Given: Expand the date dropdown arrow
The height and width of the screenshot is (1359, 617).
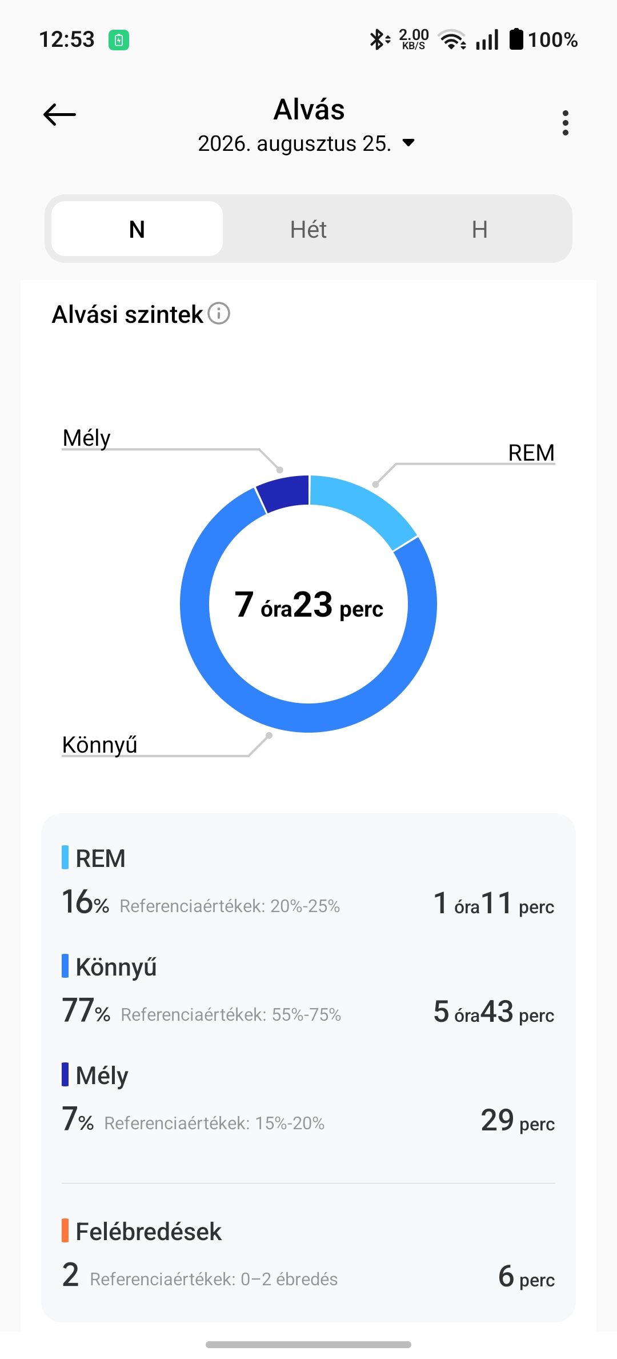Looking at the screenshot, I should 408,142.
